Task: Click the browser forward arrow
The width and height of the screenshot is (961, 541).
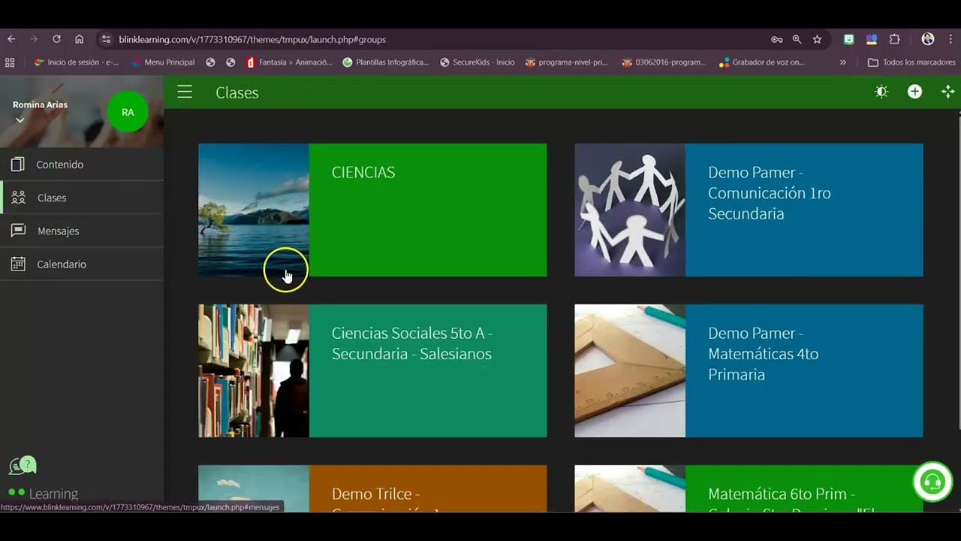Action: [34, 39]
